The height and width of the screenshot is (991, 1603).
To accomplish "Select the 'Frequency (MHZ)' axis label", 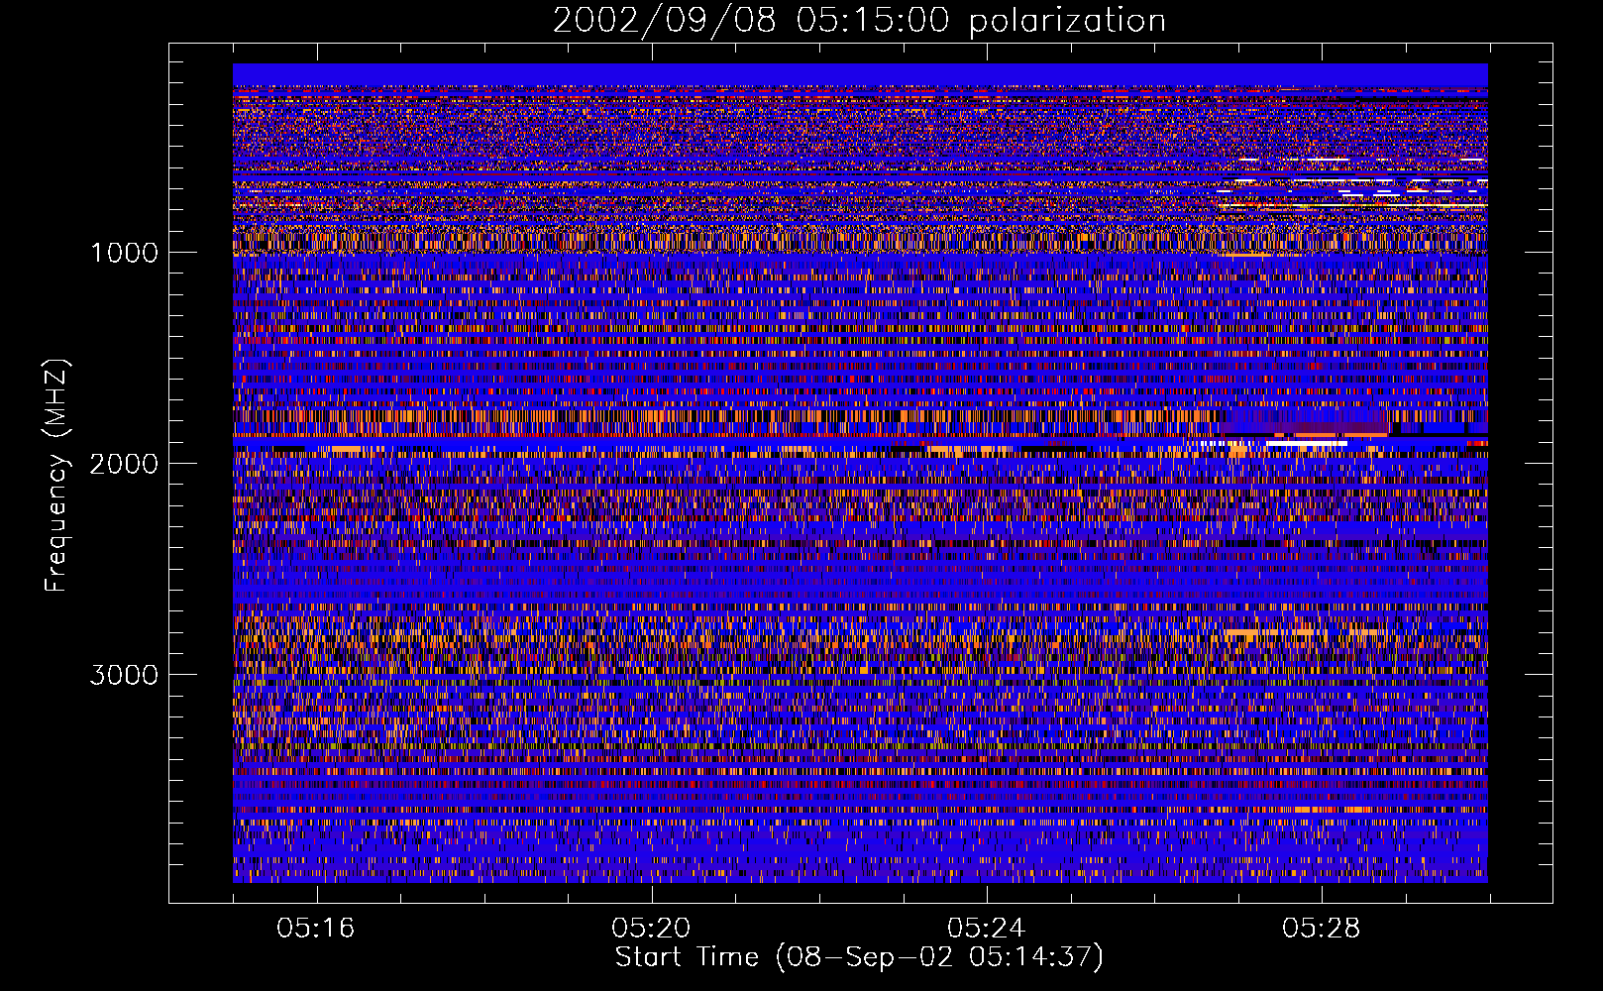I will (56, 476).
